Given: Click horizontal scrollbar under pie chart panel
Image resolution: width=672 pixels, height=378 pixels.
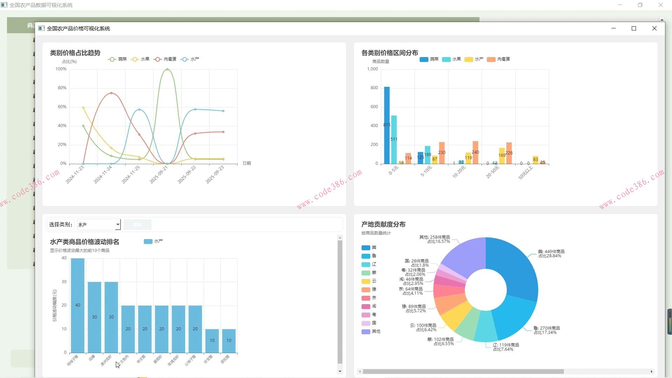Looking at the screenshot, I should (463, 372).
